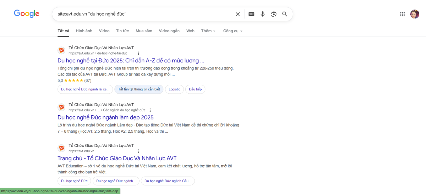Image resolution: width=426 pixels, height=194 pixels.
Task: Switch to the Tin tức tab
Action: (122, 31)
